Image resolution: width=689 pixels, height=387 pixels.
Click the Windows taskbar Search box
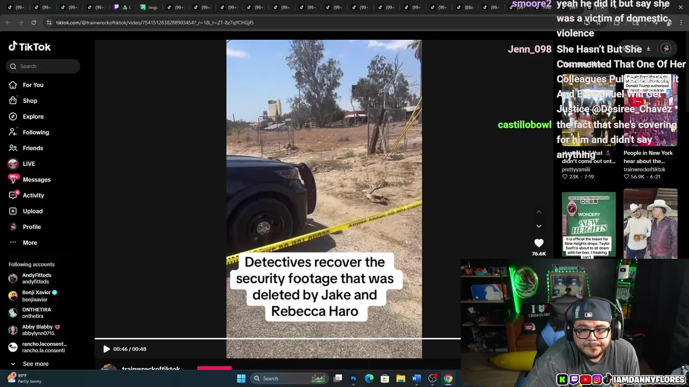(x=289, y=378)
